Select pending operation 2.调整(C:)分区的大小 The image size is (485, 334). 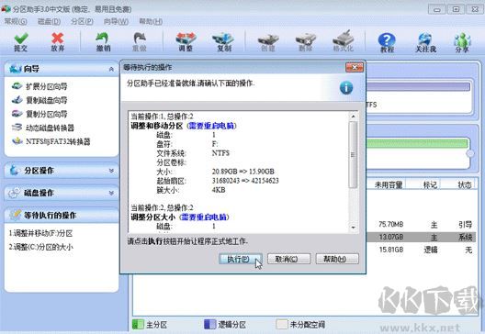[41, 247]
